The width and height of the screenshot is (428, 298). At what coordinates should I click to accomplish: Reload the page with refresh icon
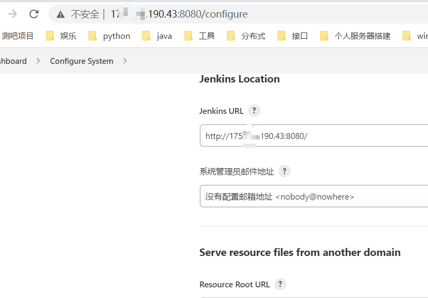(34, 14)
